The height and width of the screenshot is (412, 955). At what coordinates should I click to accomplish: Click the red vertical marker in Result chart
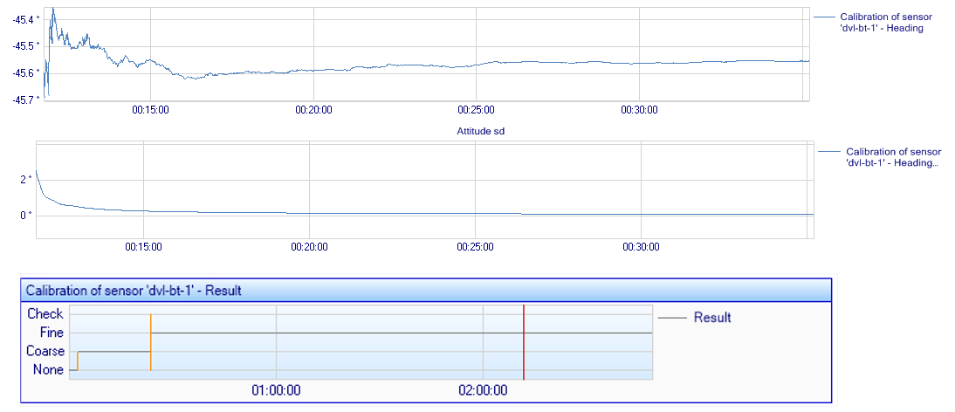523,342
